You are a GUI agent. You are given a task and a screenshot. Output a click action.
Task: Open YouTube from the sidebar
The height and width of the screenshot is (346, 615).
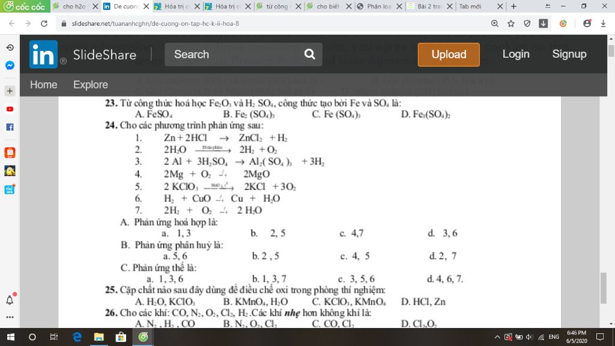point(10,109)
